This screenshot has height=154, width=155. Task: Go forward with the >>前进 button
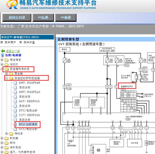[x=66, y=18]
